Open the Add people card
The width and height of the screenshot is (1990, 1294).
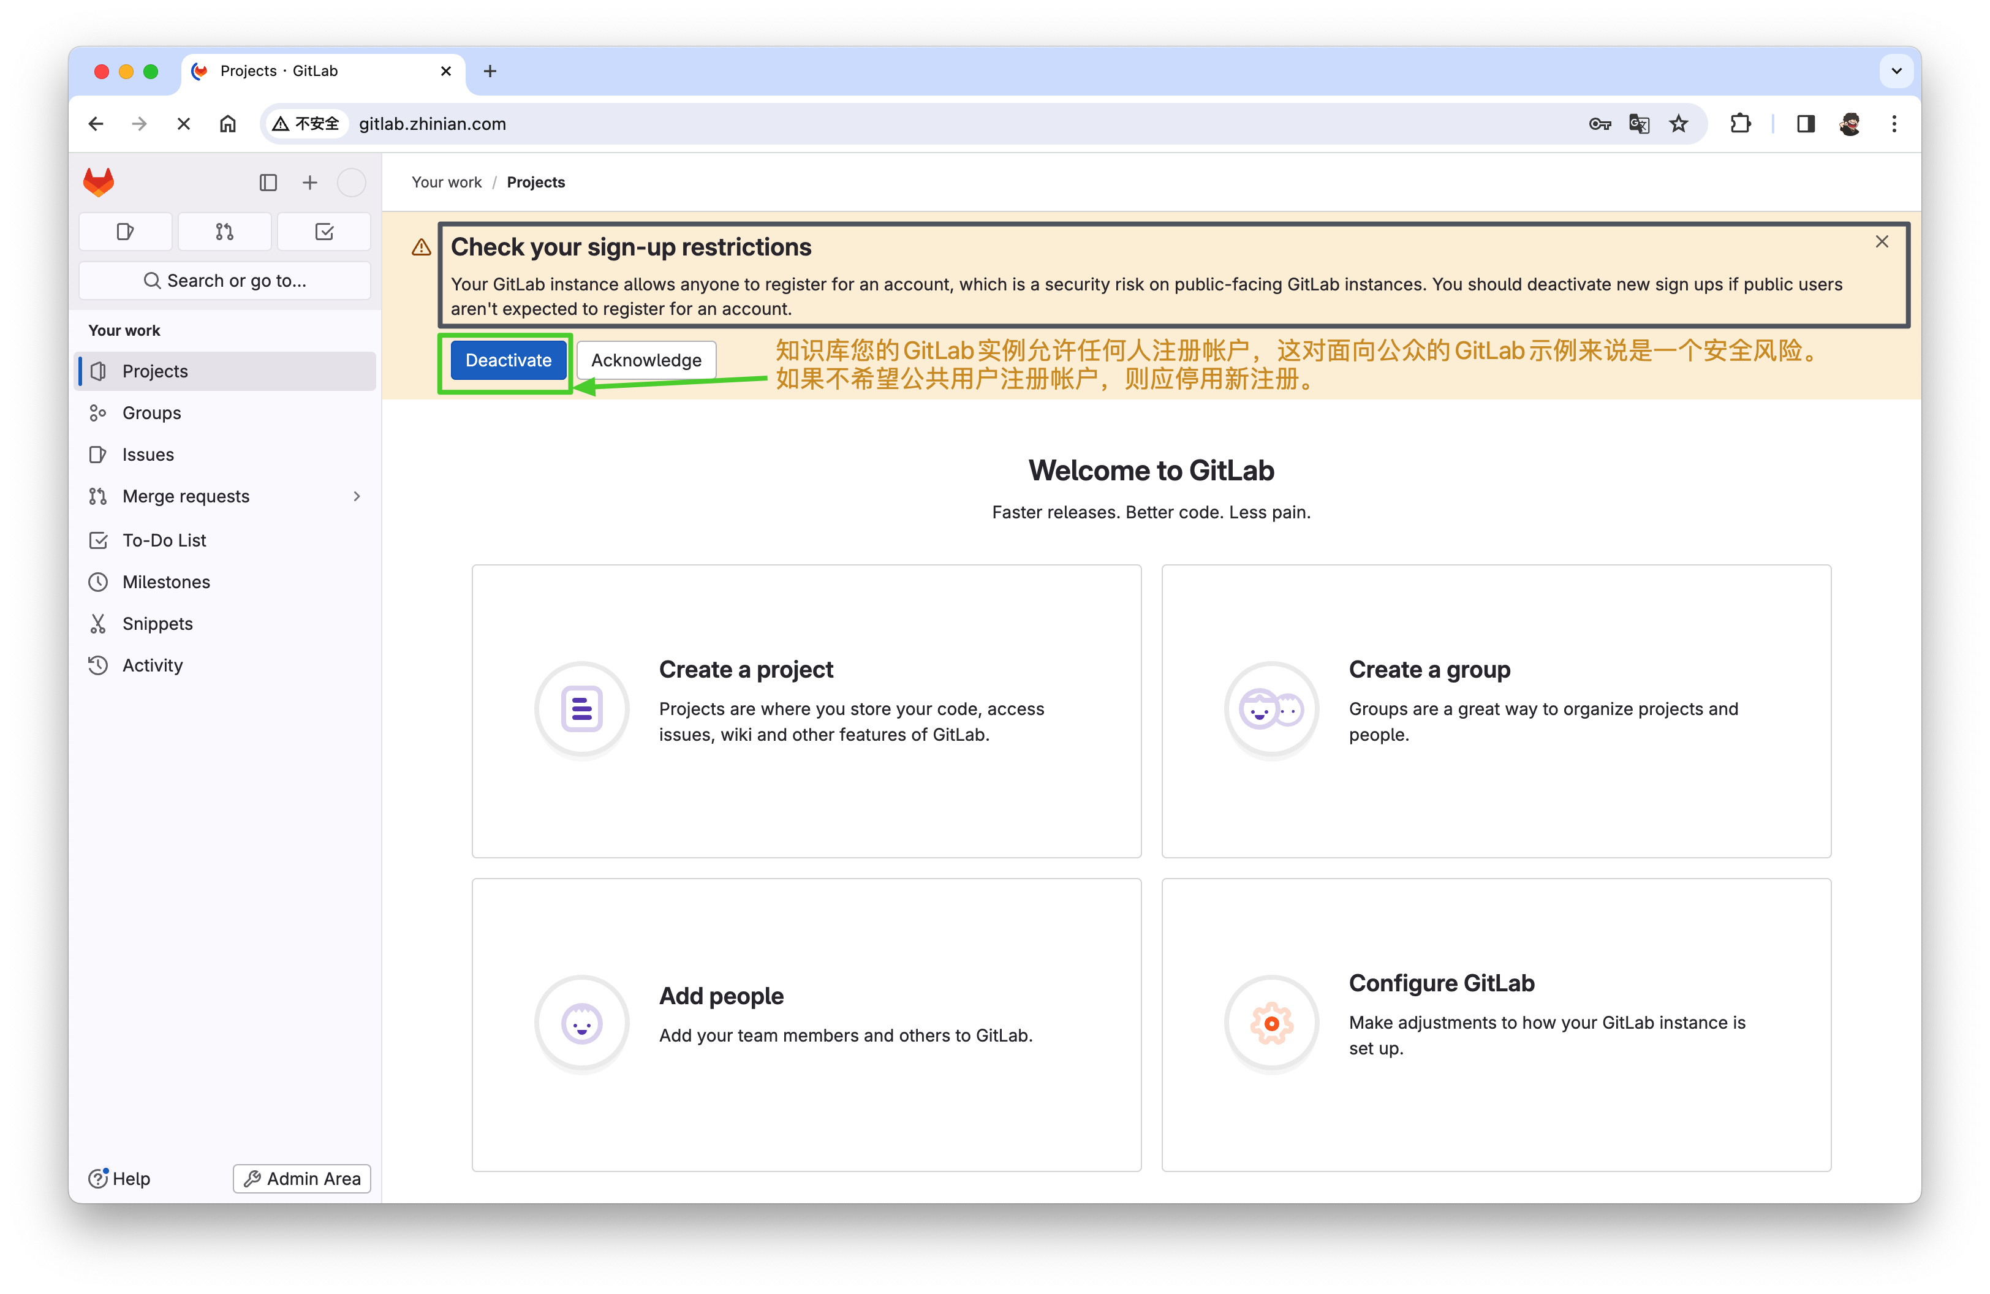click(806, 1024)
